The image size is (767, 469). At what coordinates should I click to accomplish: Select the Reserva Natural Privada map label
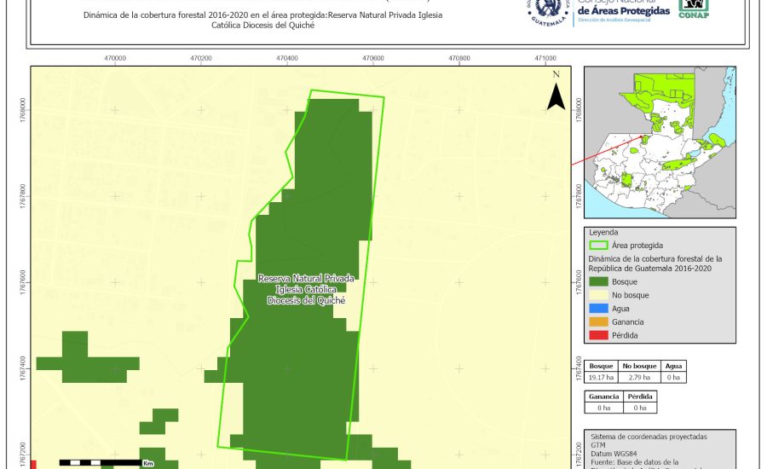click(x=306, y=290)
